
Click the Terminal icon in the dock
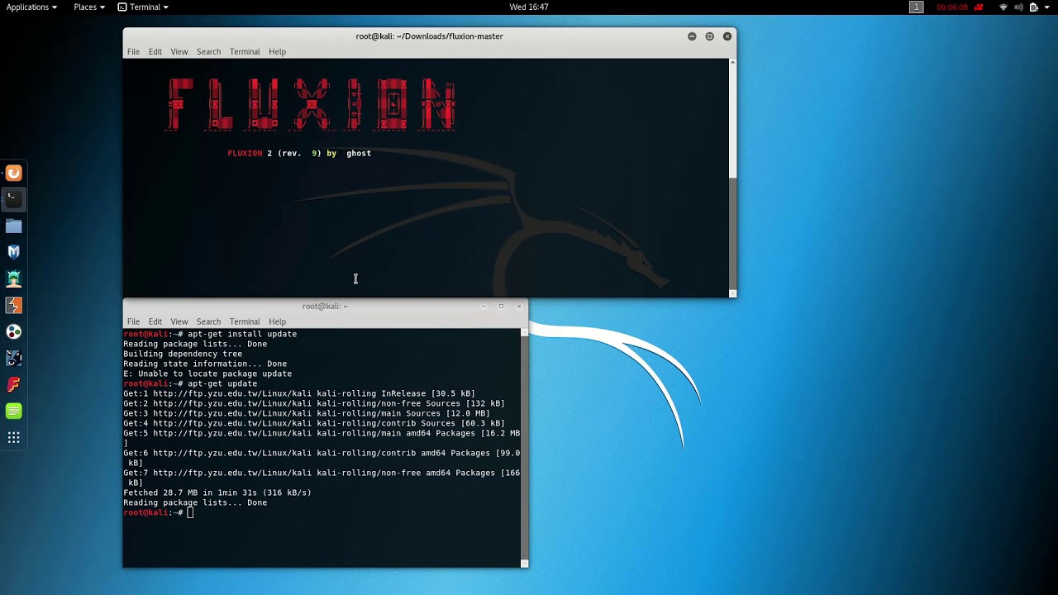point(13,199)
